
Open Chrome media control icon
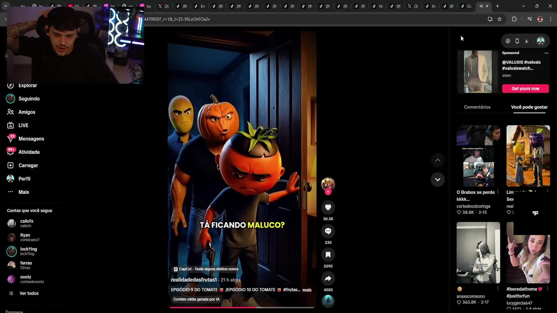click(x=530, y=19)
